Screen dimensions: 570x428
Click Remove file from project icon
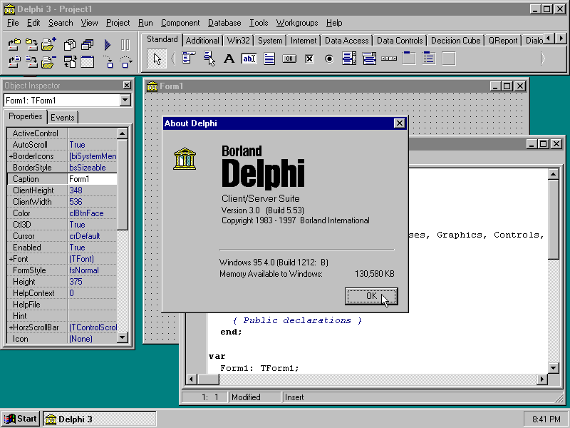(x=48, y=61)
